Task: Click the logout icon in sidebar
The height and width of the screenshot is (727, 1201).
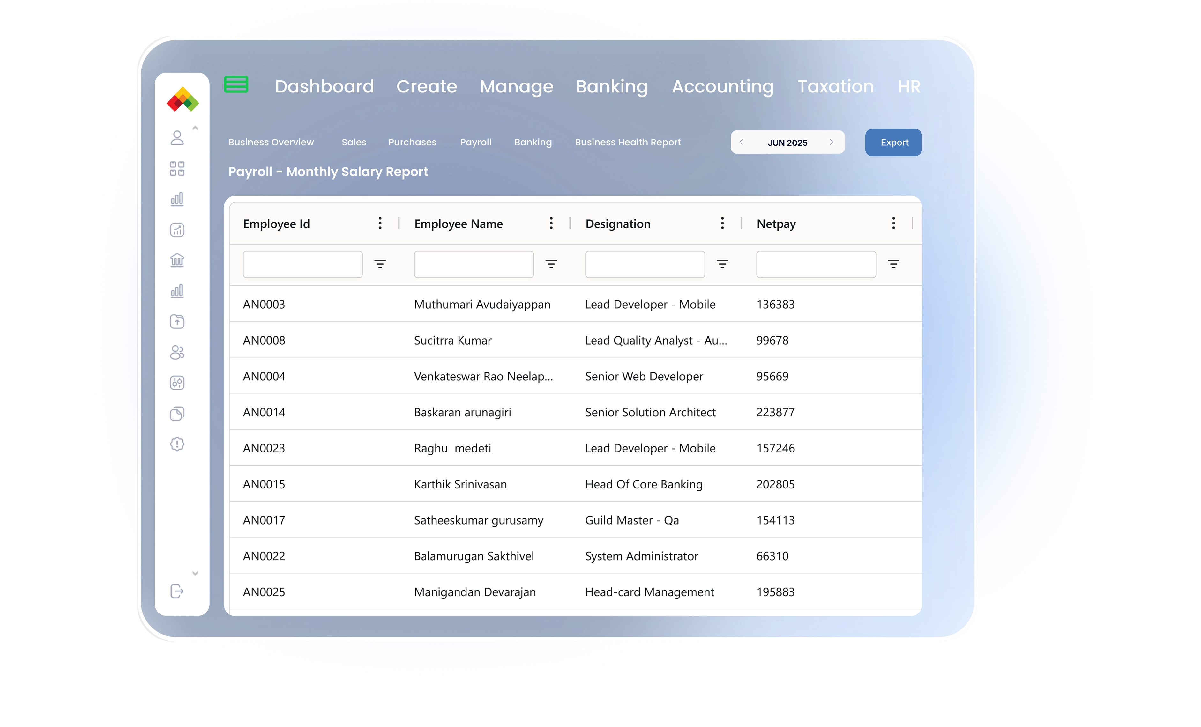Action: [x=177, y=591]
